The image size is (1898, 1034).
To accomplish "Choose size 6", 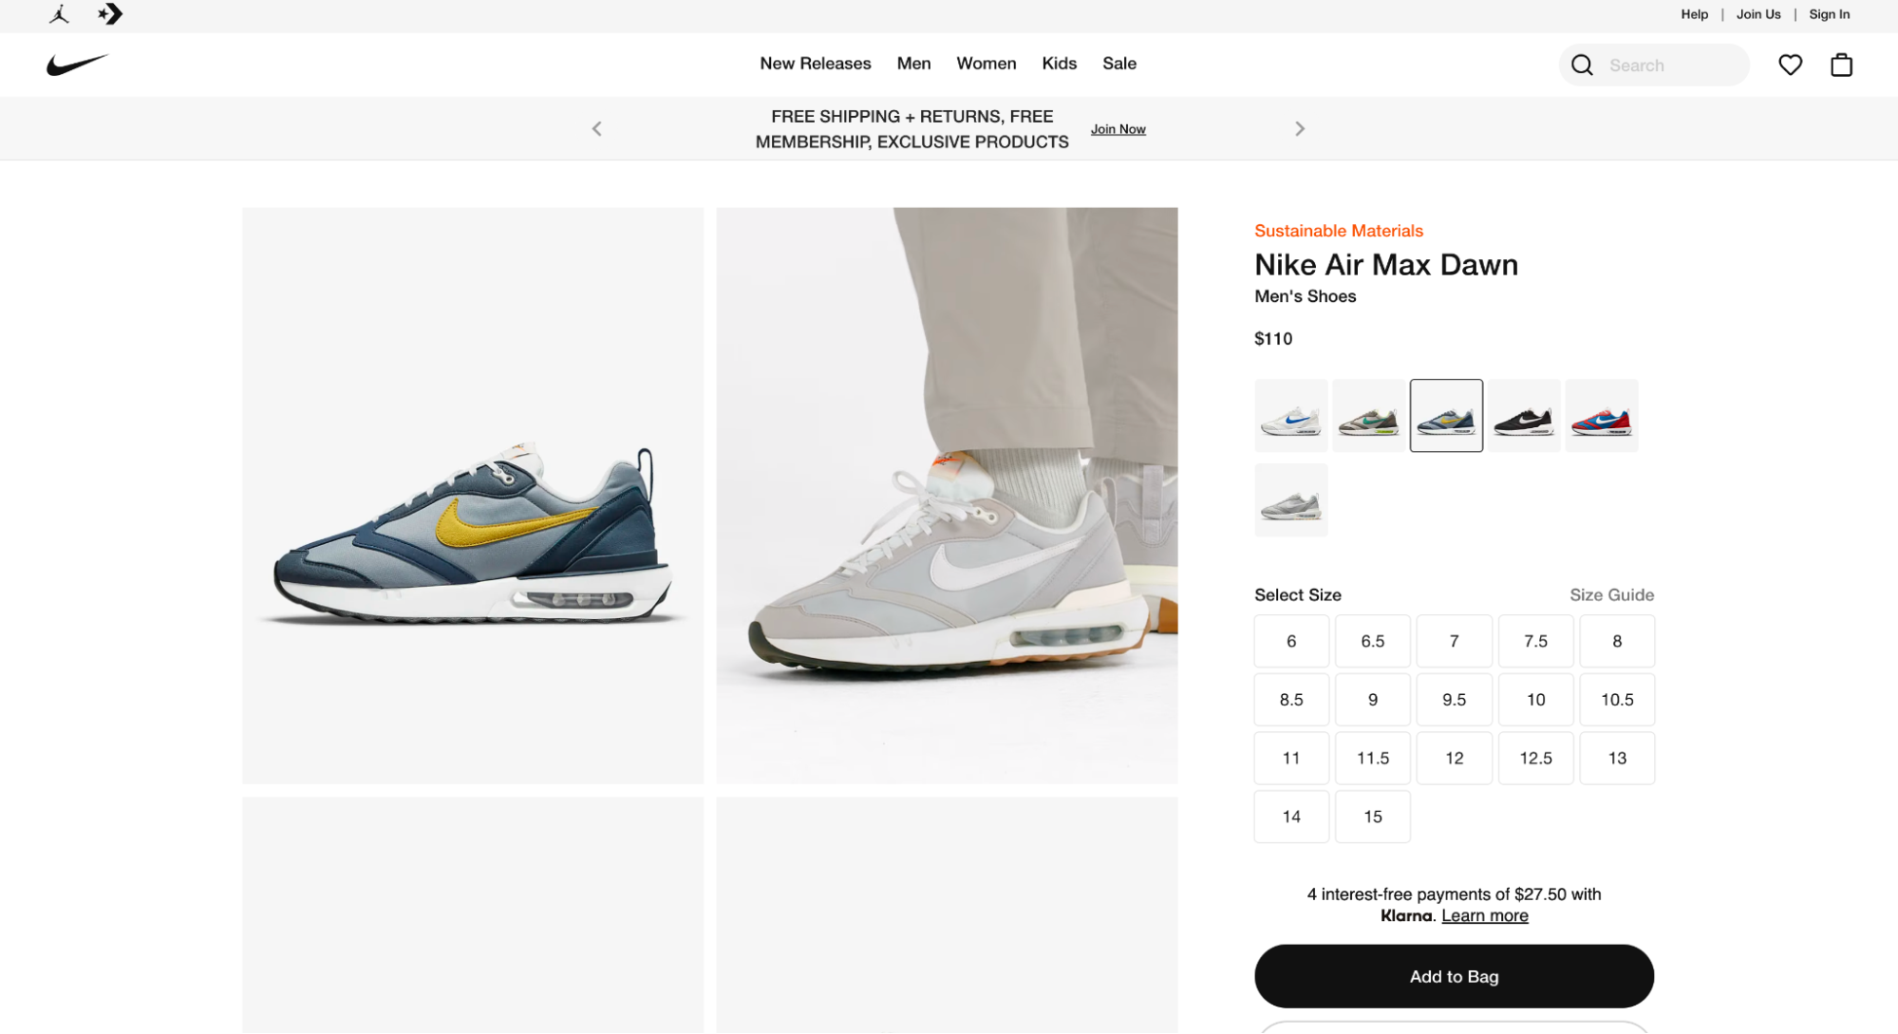I will 1291,642.
